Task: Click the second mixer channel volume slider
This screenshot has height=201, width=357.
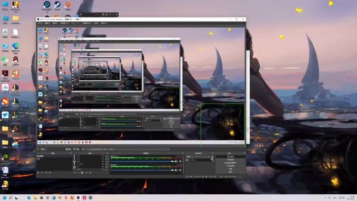Action: coord(142,170)
